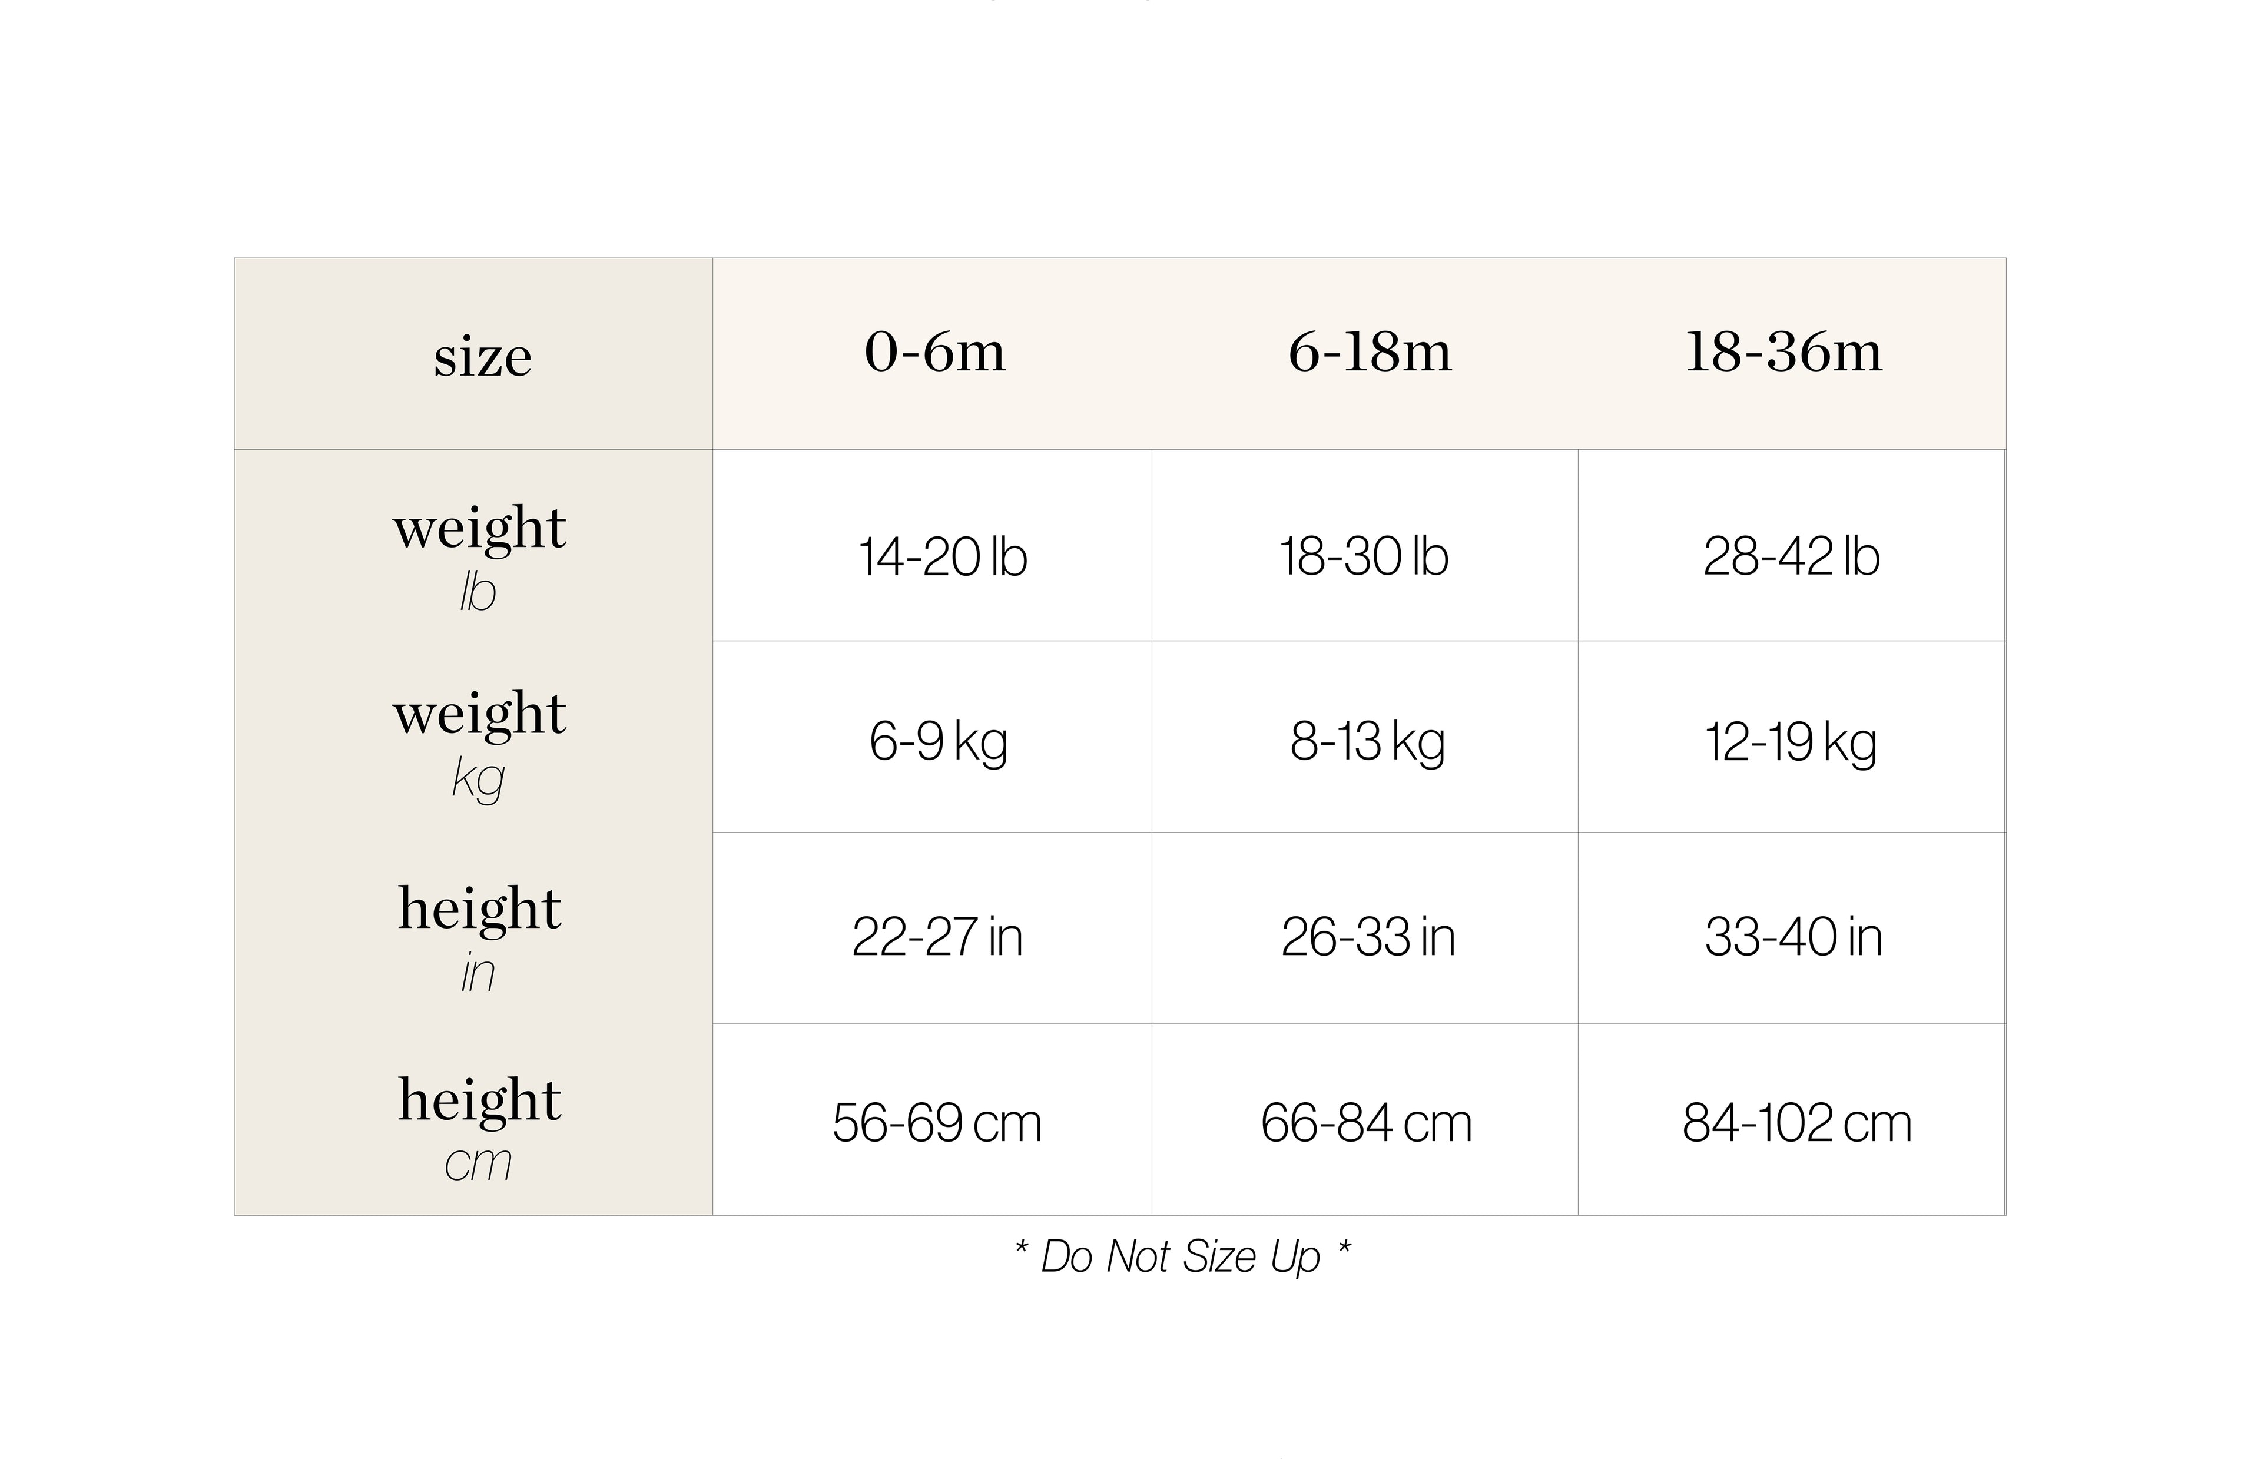Select the 18-30 lb weight cell
2261x1459 pixels.
pyautogui.click(x=1364, y=556)
